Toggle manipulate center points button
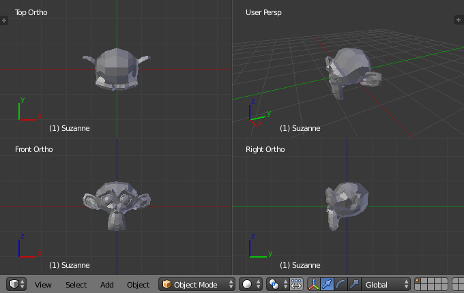Viewport: 464px width, 293px height. 296,284
